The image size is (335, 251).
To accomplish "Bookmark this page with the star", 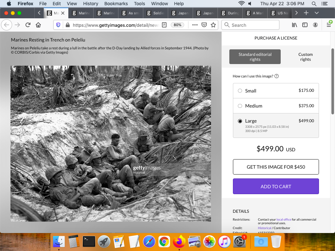I will (213, 25).
